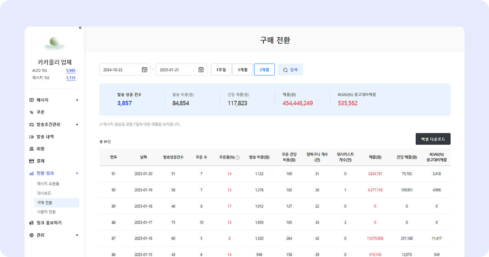This screenshot has height=257, width=489.
Task: Click the 건당 매출(원) column header in table
Action: (407, 157)
